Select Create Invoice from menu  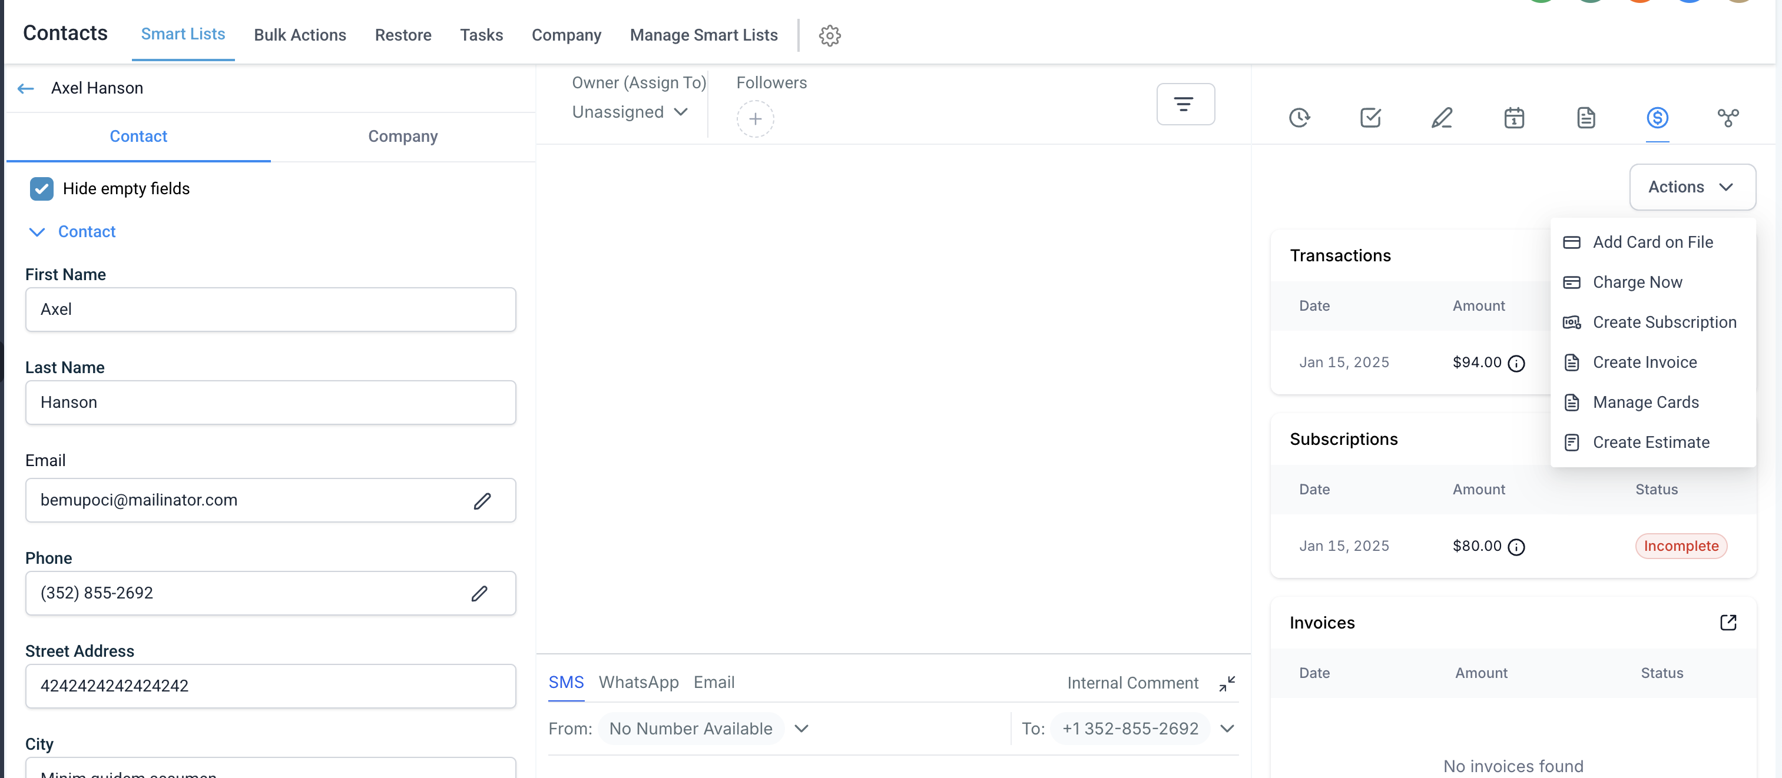tap(1644, 363)
